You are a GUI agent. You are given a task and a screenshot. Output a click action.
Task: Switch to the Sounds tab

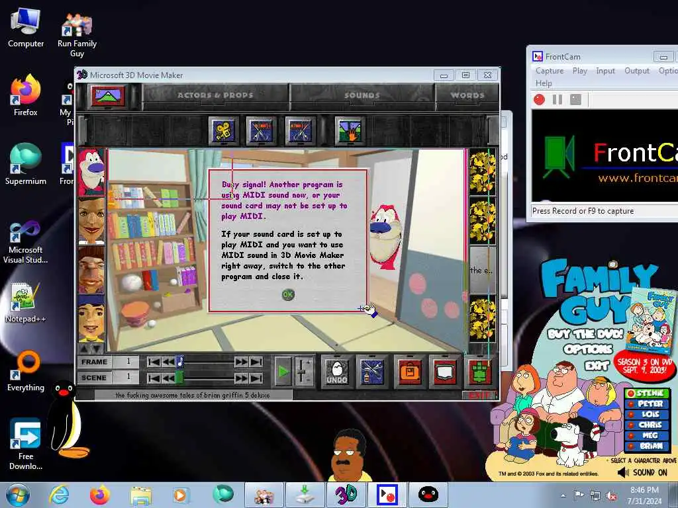(x=362, y=95)
